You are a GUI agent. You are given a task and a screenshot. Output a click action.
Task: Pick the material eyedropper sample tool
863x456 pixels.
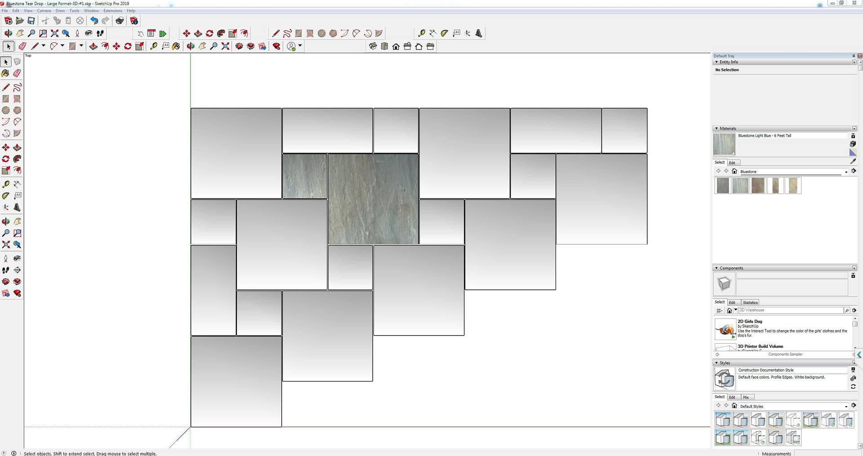(853, 161)
